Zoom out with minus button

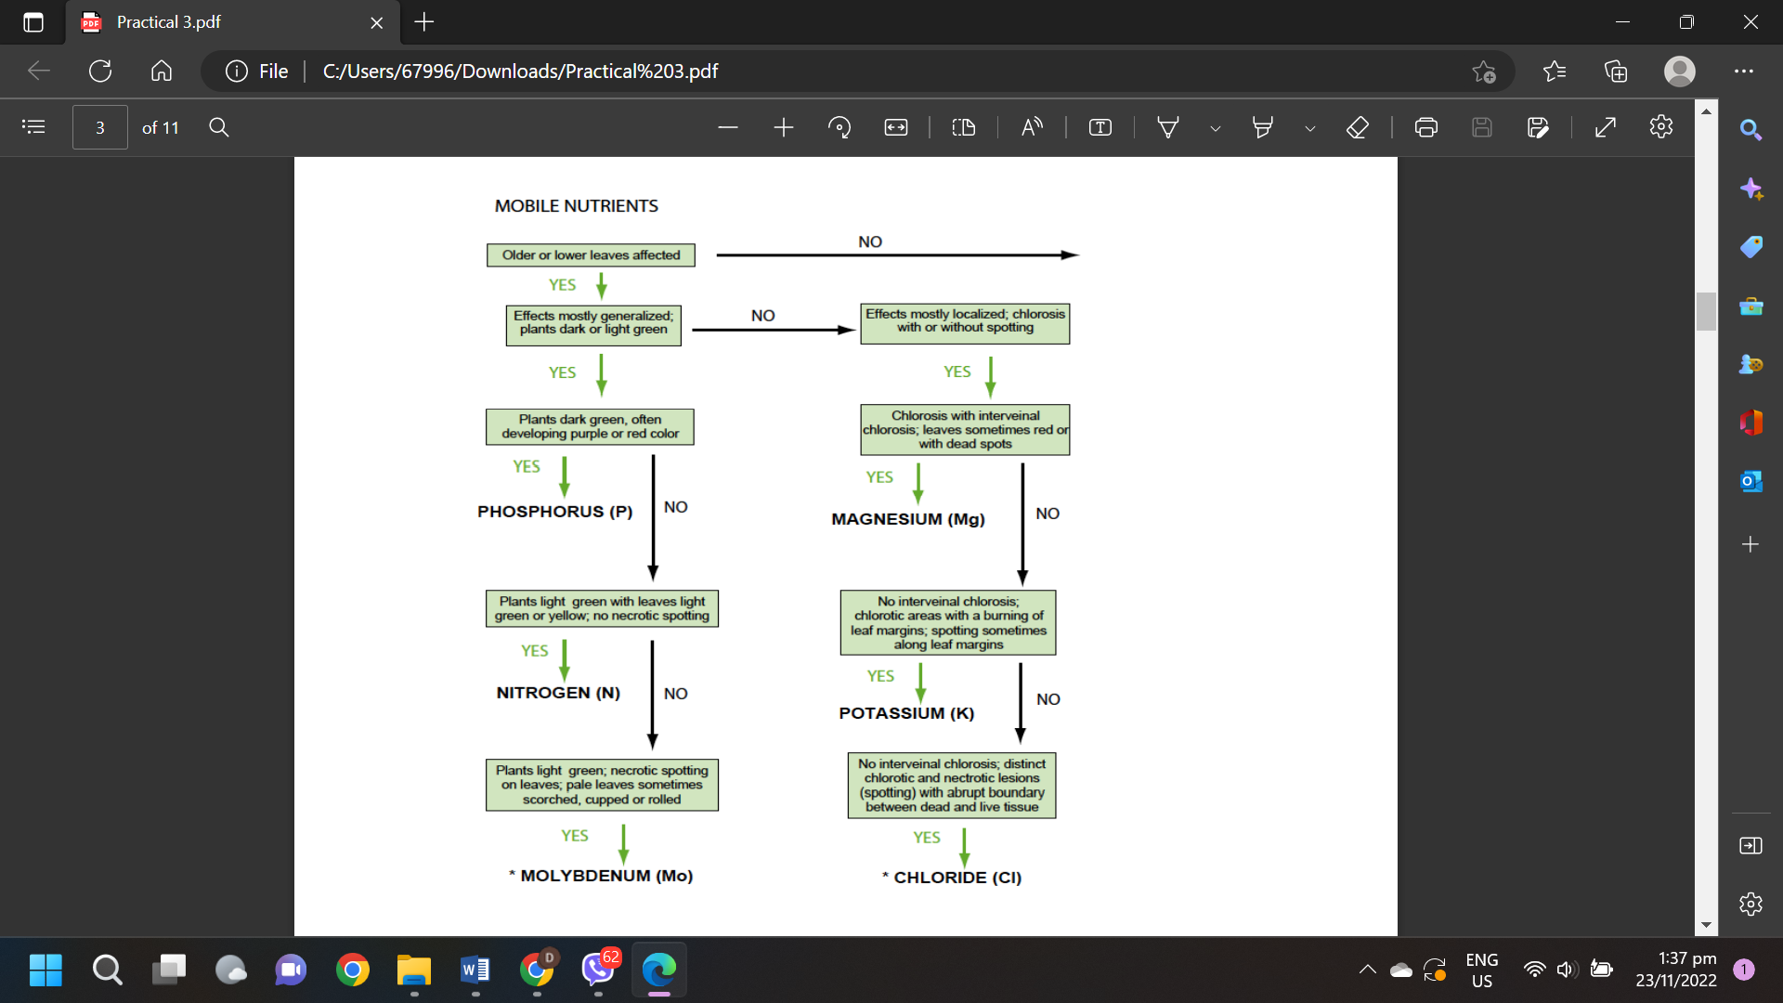(728, 127)
